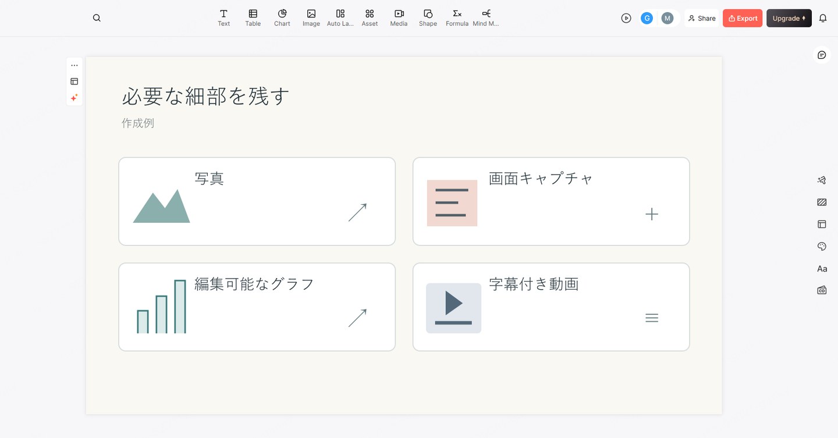The height and width of the screenshot is (438, 838).
Task: Select the 字幕付き動画 card heading
Action: point(534,284)
